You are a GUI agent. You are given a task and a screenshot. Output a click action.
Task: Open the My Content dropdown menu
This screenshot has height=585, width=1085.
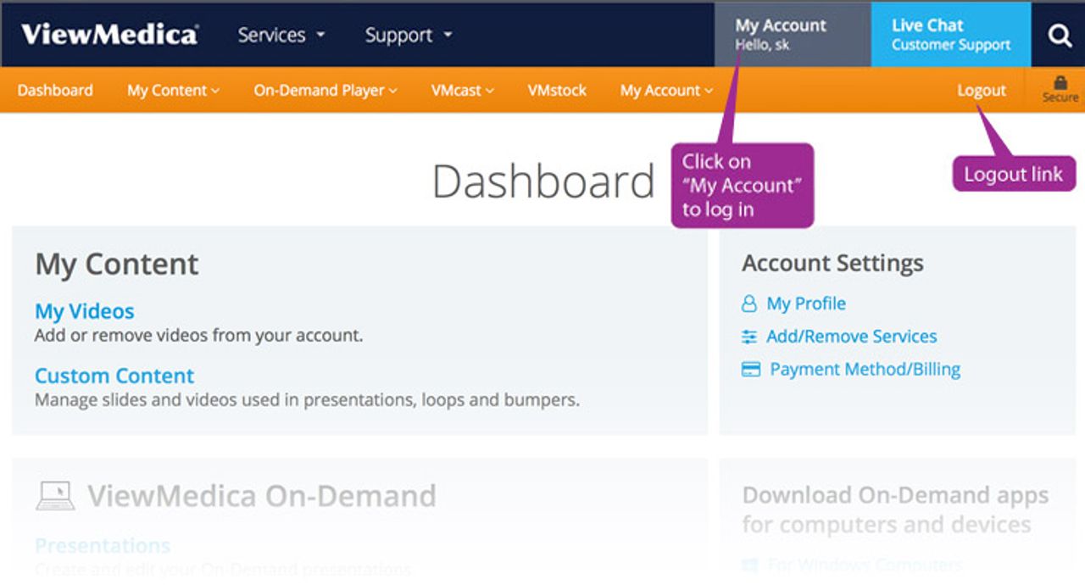point(172,90)
